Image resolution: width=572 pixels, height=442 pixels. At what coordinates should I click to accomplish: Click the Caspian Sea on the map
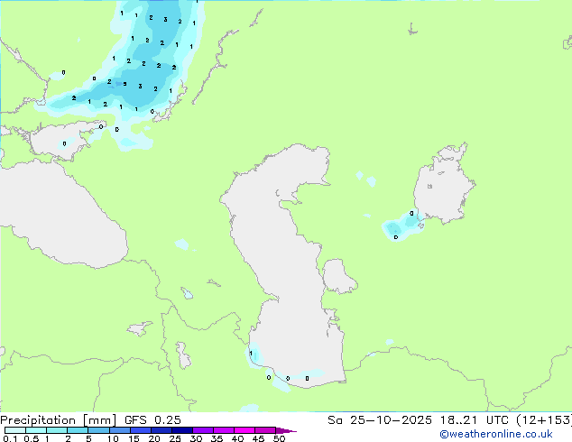pos(288,266)
